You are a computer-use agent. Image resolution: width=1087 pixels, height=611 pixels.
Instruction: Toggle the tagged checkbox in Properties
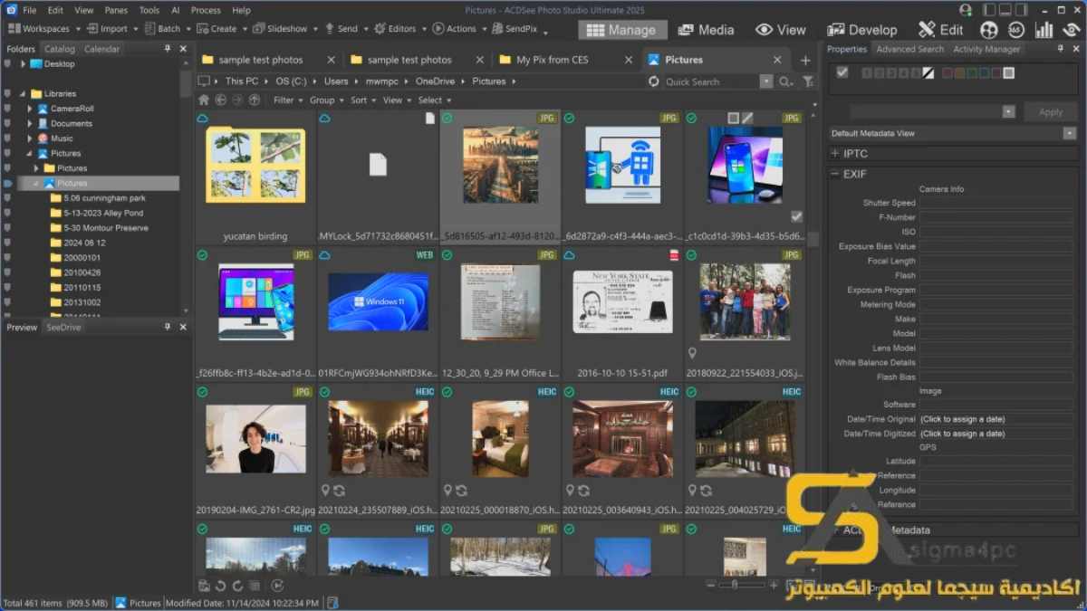click(842, 72)
